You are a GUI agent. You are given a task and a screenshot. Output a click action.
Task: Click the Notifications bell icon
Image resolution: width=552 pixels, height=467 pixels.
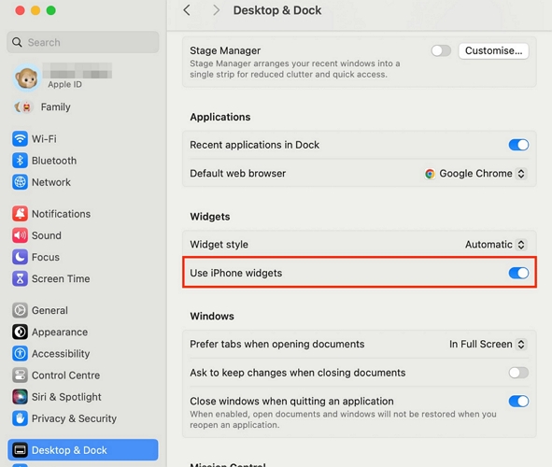(20, 214)
